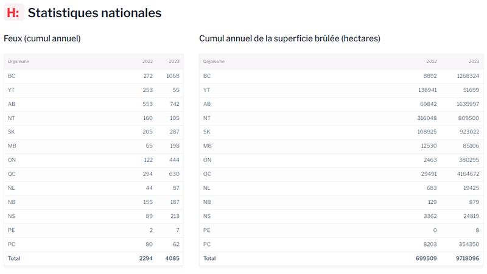Select the Total row label in the Feux table
The image size is (487, 274).
[14, 258]
